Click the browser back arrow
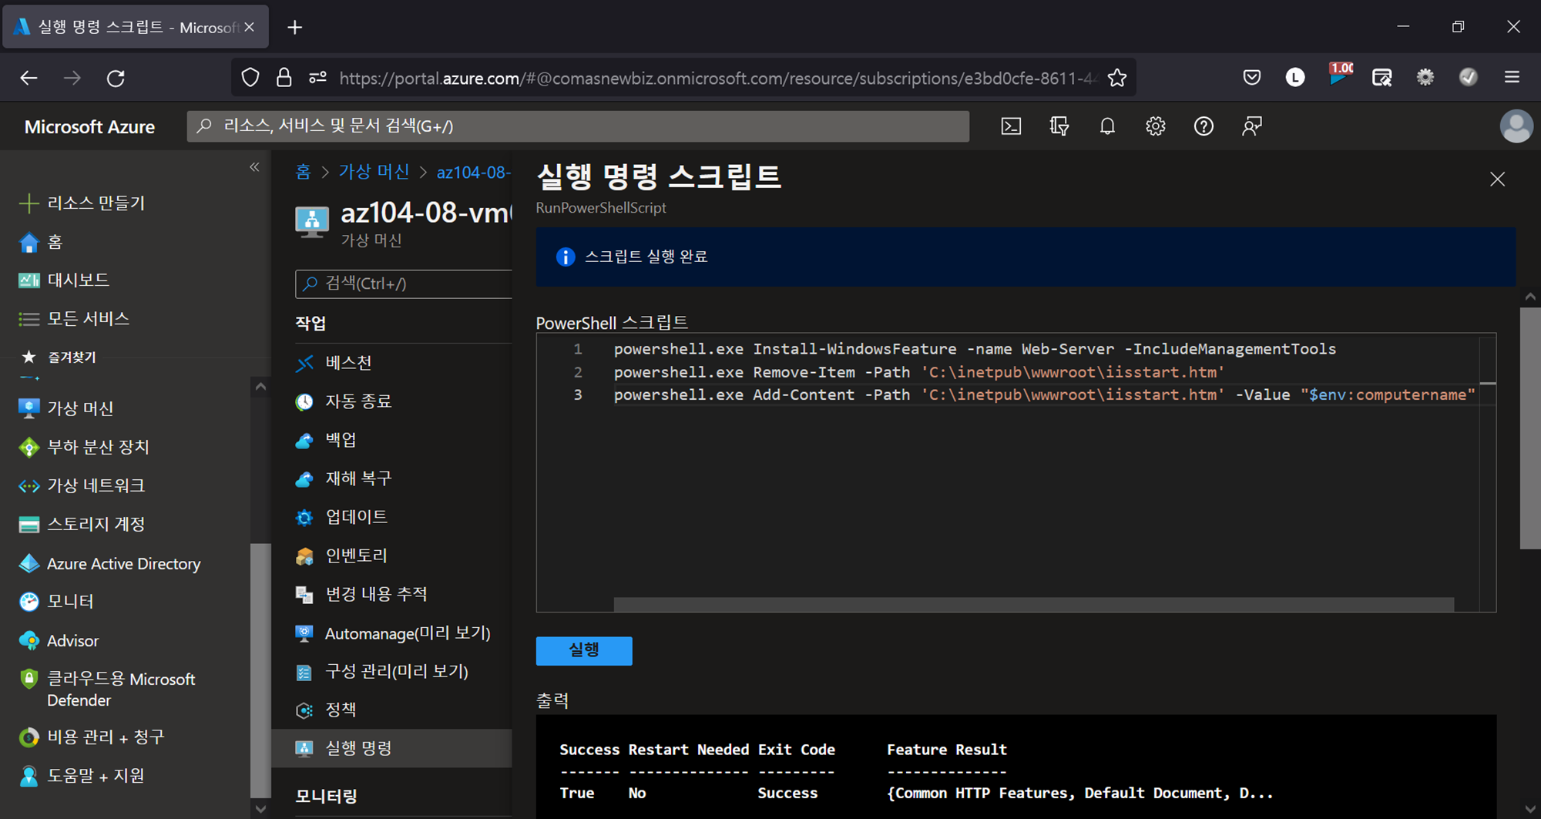This screenshot has height=819, width=1541. click(x=29, y=78)
